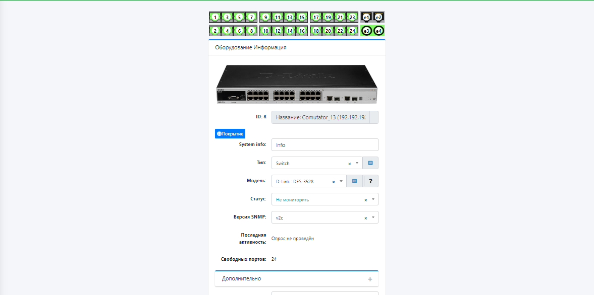The height and width of the screenshot is (295, 594).
Task: Expand the Дополнительно section
Action: pos(297,278)
